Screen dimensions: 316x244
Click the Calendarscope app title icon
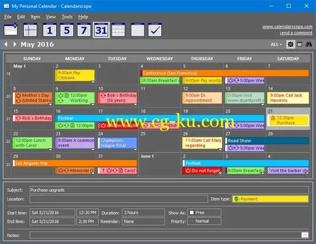6,6
